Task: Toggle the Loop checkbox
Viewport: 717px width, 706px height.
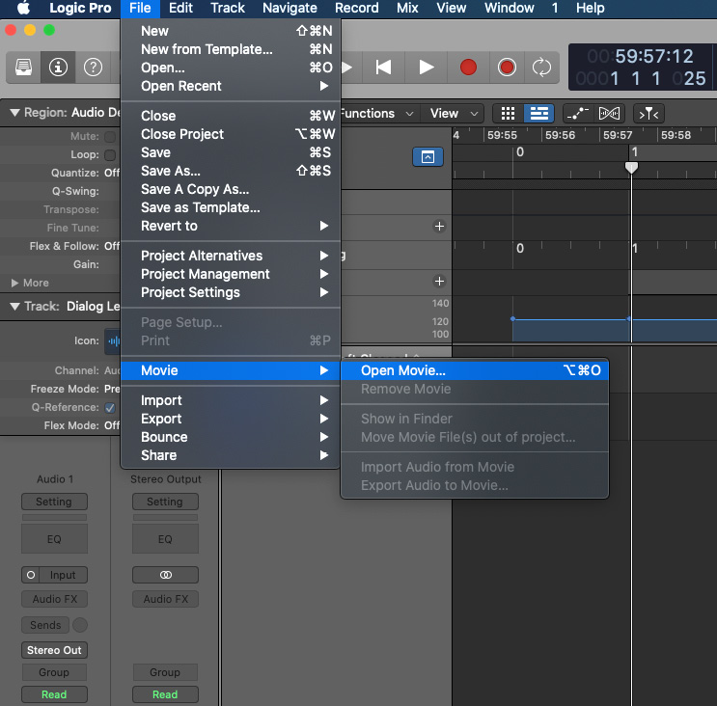Action: (x=110, y=155)
